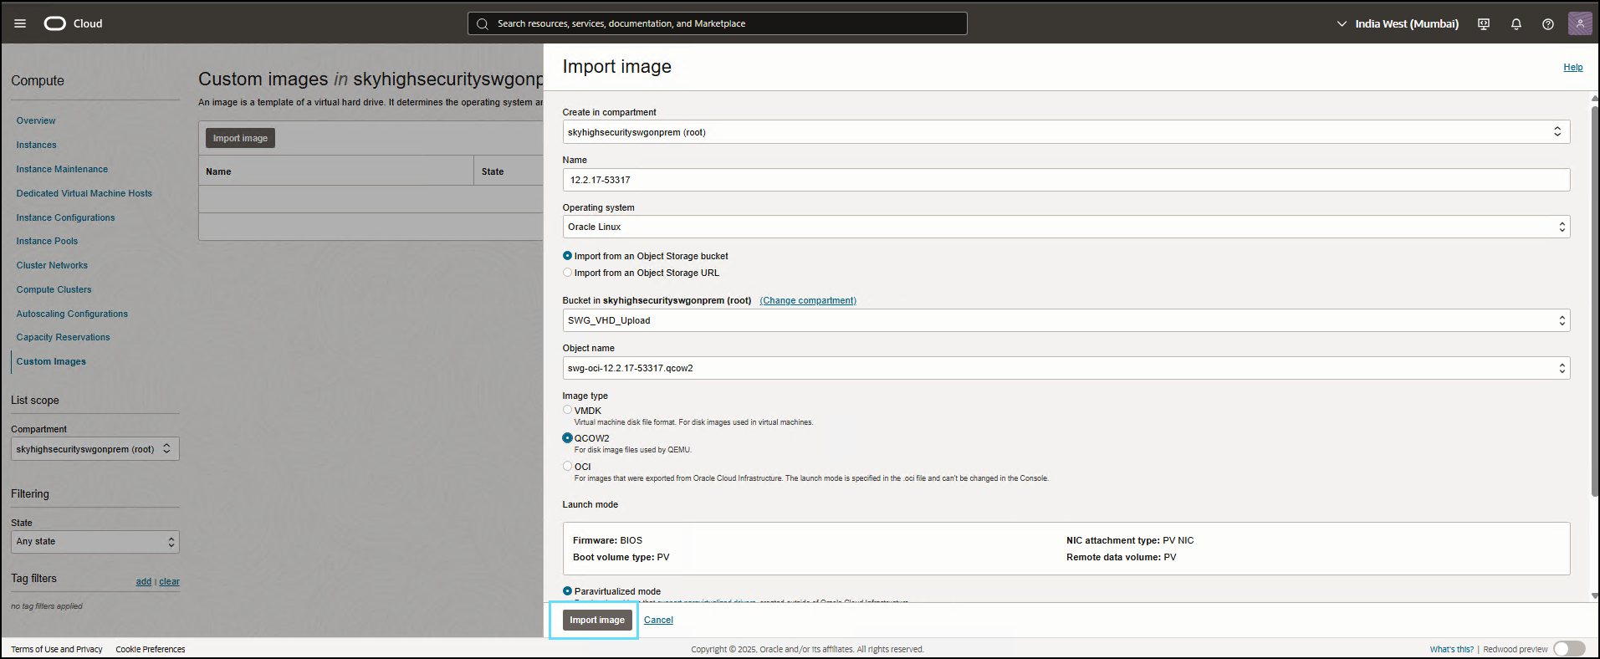Open the help question mark menu
The height and width of the screenshot is (659, 1600).
tap(1547, 24)
